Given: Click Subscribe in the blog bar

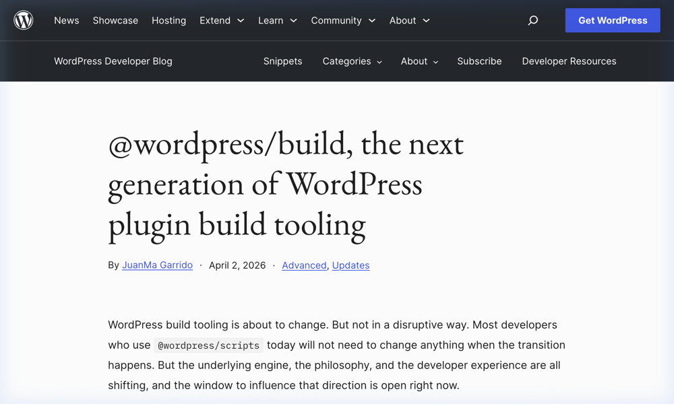Looking at the screenshot, I should click(479, 61).
